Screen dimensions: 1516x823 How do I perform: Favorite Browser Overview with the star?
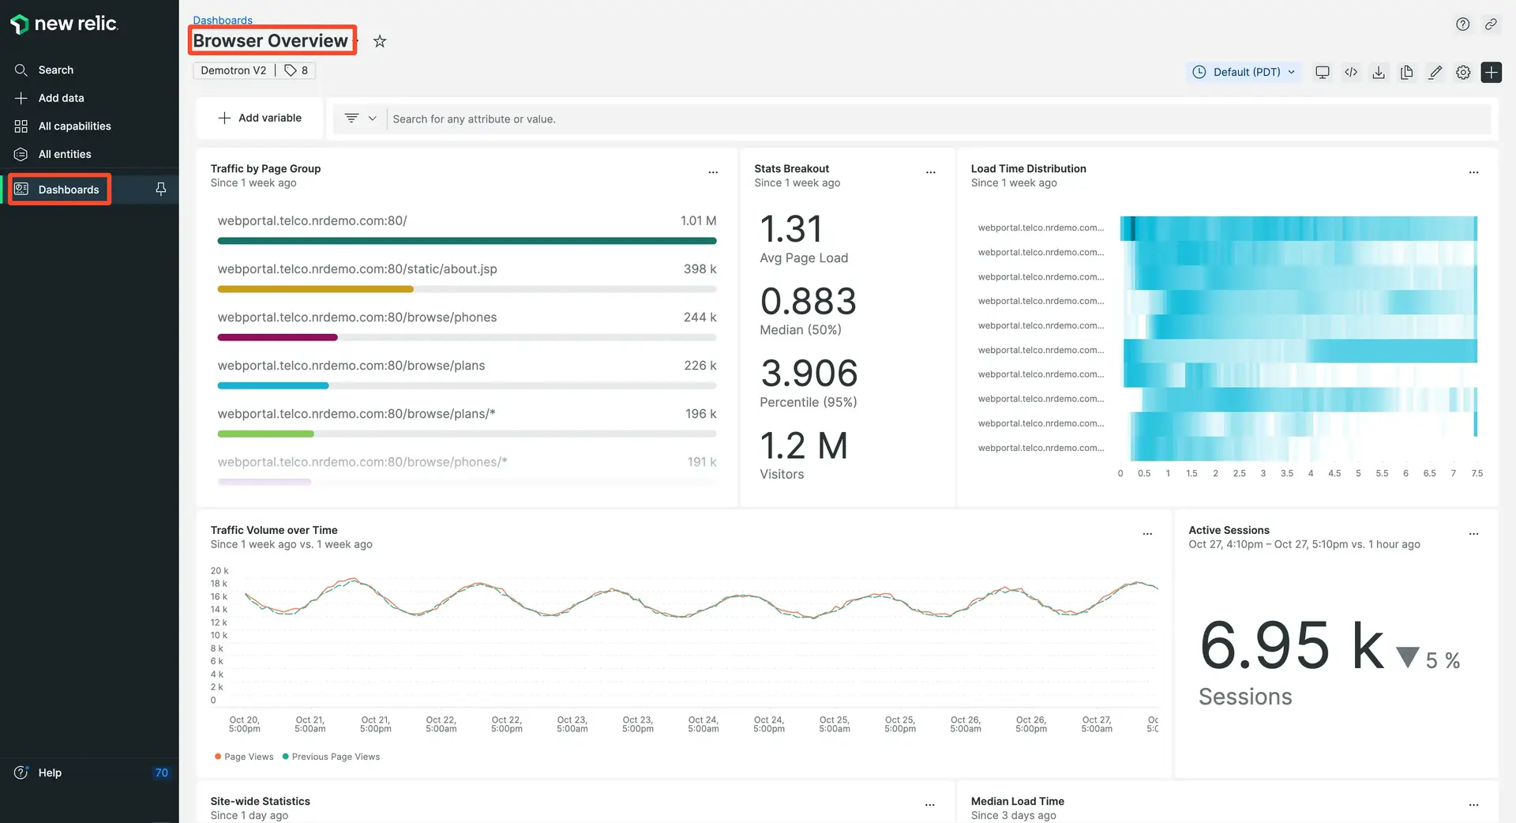[380, 41]
